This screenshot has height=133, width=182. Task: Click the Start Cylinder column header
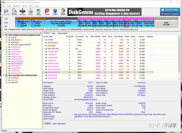pyautogui.click(x=95, y=36)
